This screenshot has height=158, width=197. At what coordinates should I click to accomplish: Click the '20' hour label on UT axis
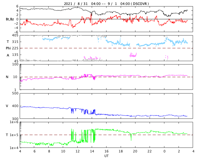[135, 151]
